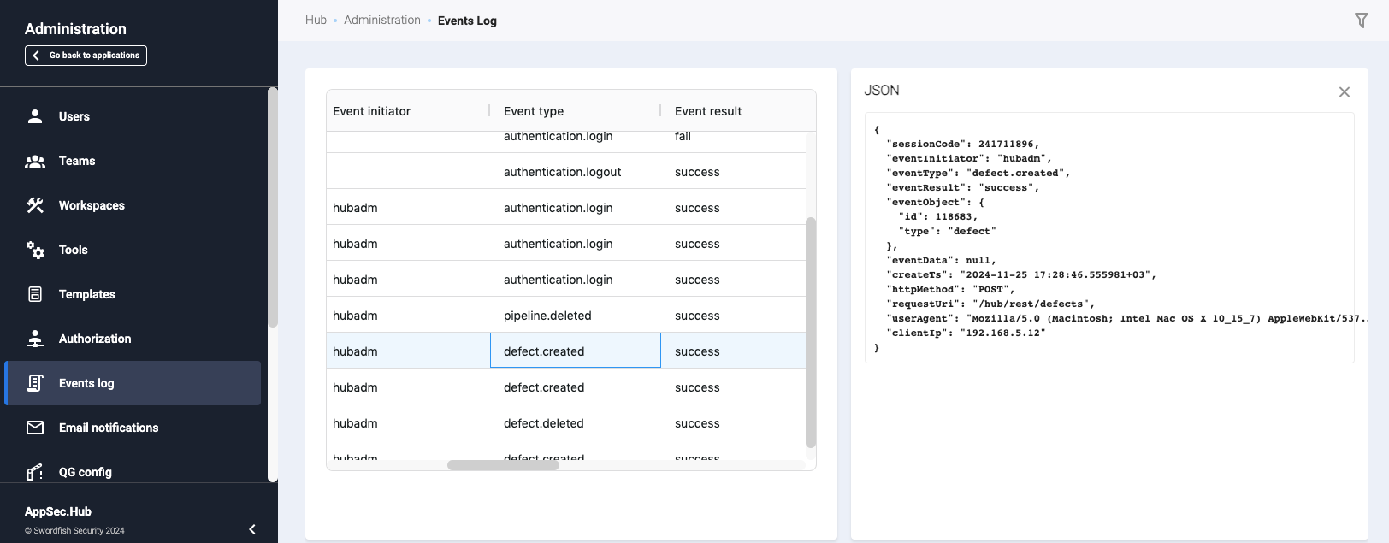Collapse the sidebar with the chevron arrow
The height and width of the screenshot is (543, 1389).
[252, 529]
